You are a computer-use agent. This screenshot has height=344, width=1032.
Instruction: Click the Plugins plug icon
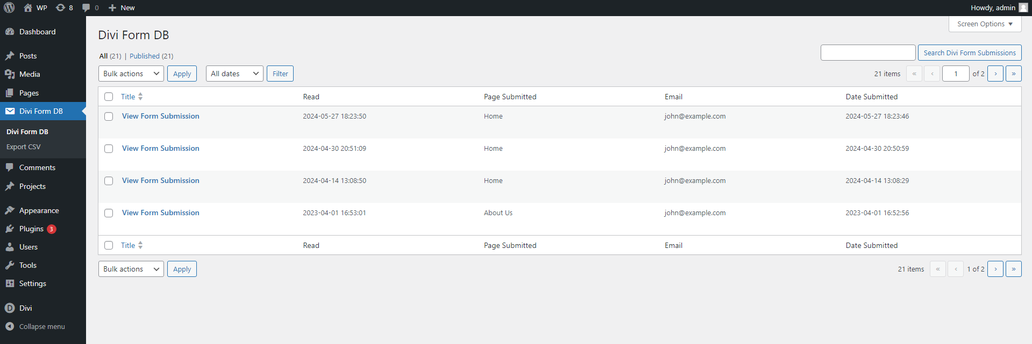(10, 229)
